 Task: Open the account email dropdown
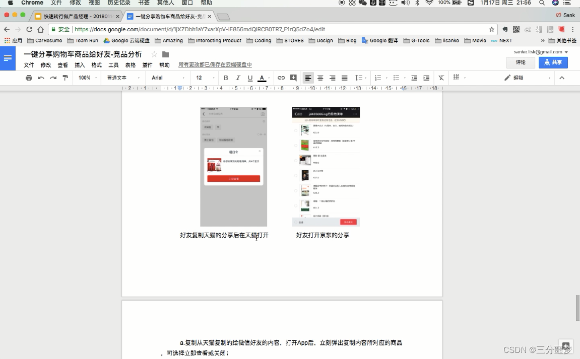tap(540, 52)
